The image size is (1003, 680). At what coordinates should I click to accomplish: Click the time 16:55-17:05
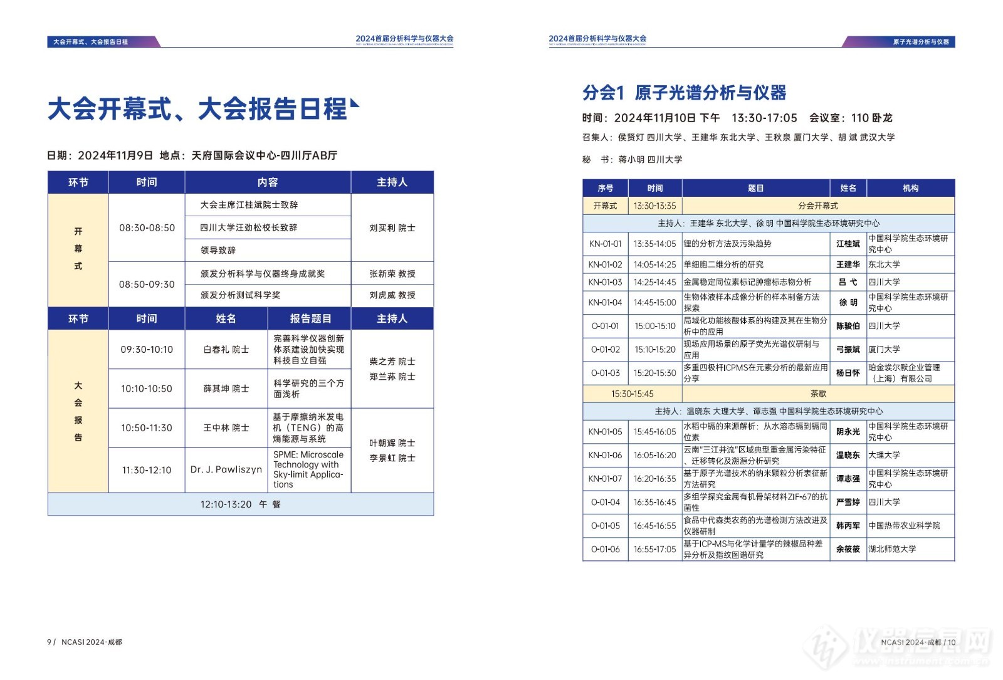tap(655, 549)
